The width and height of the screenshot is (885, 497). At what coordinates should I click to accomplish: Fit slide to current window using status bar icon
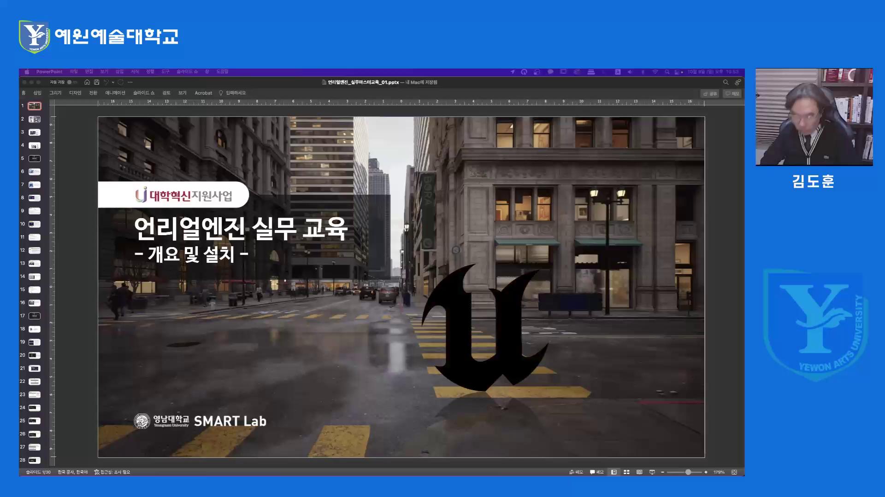coord(734,472)
